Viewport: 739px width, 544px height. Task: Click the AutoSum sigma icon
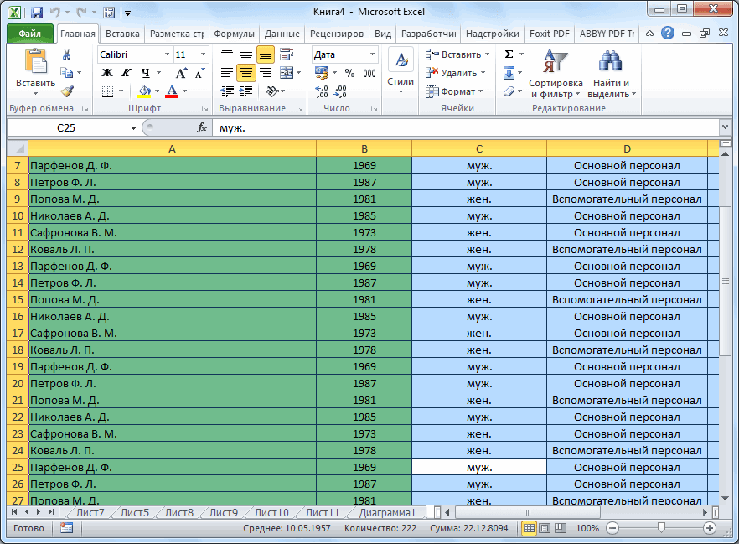509,54
